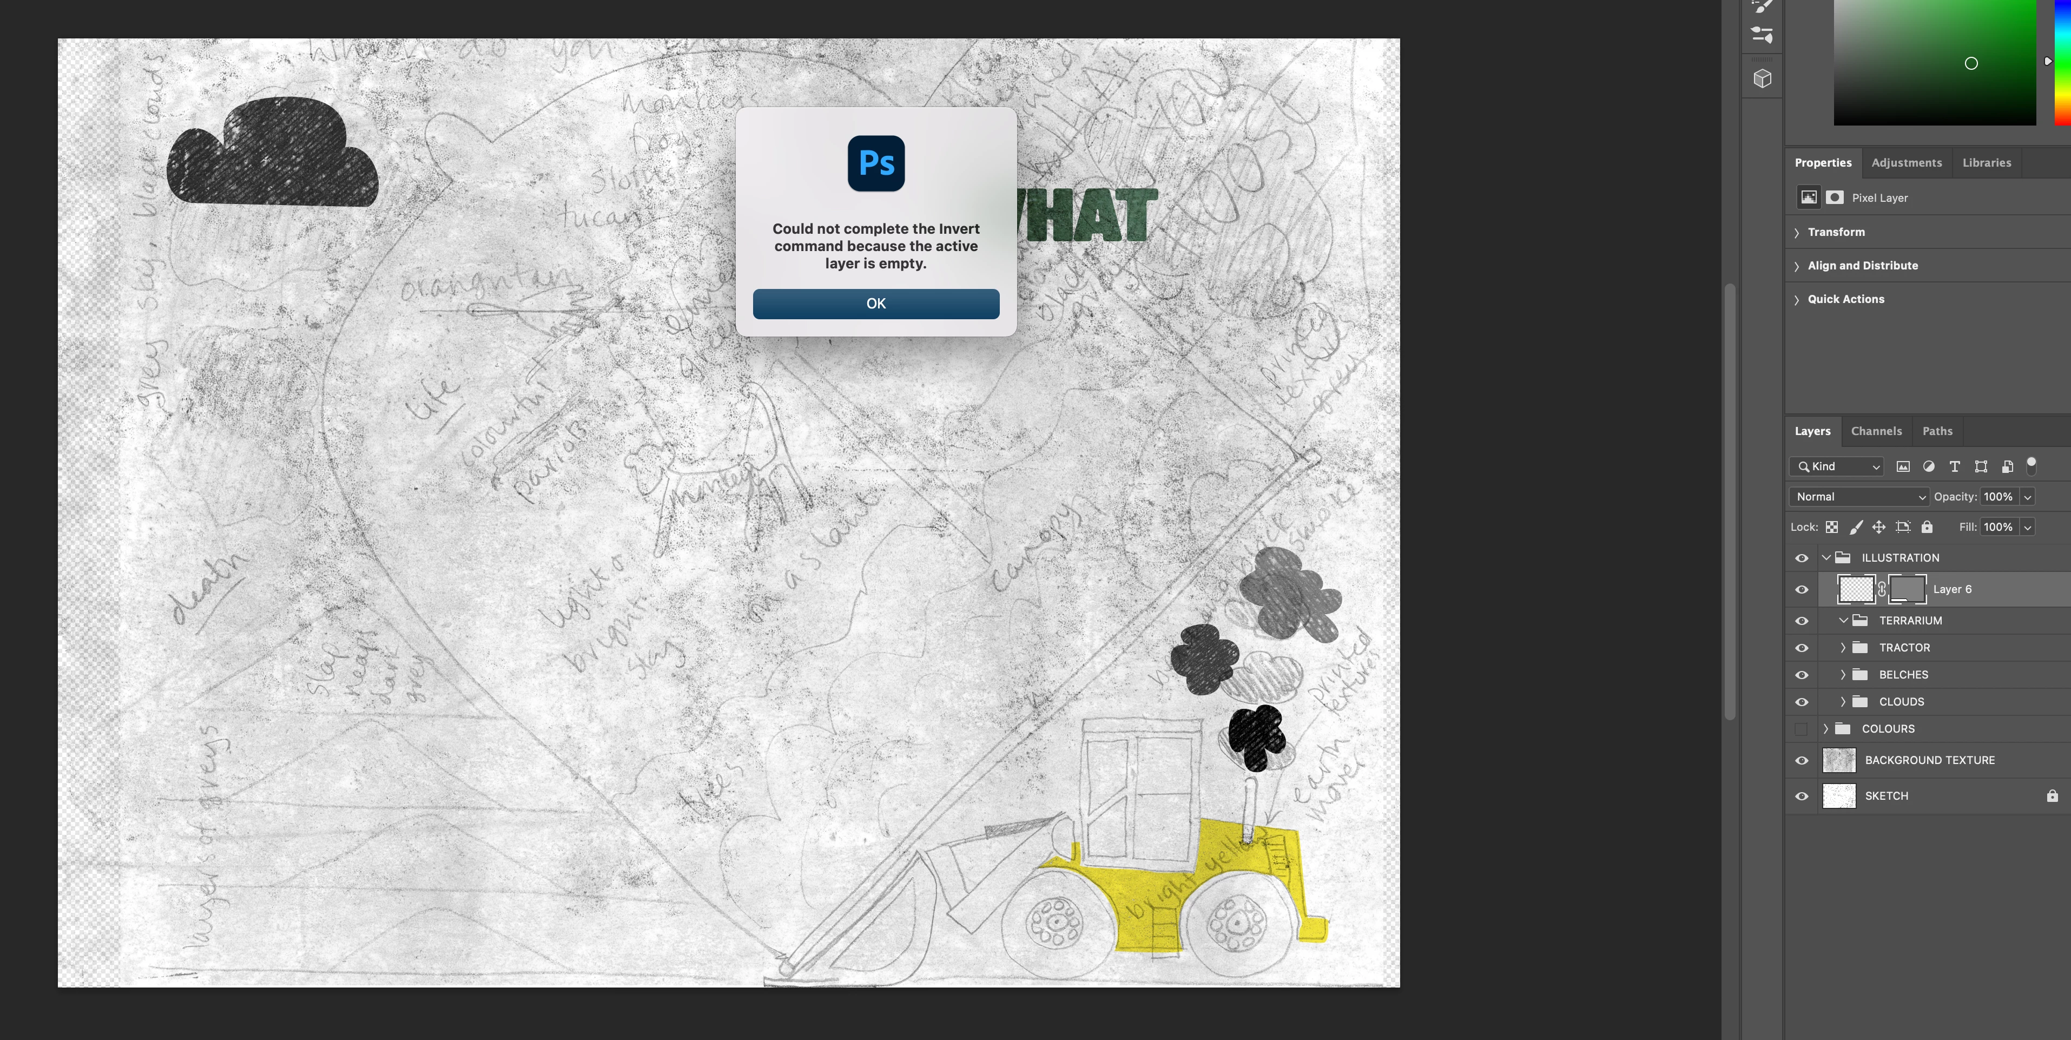Image resolution: width=2071 pixels, height=1040 pixels.
Task: Click the lock all padlock icon
Action: point(1927,527)
